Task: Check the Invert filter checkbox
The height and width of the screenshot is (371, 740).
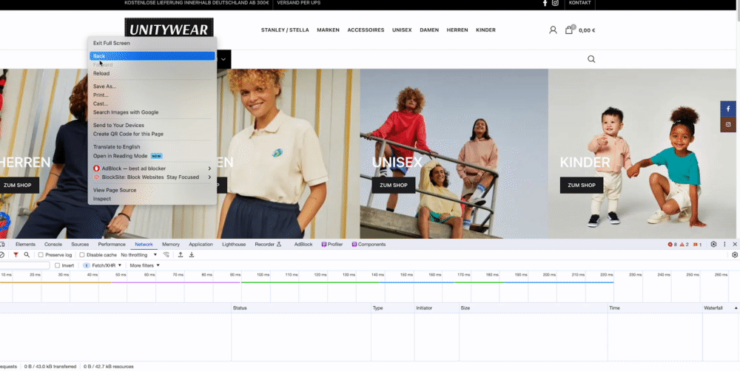Action: pos(57,265)
